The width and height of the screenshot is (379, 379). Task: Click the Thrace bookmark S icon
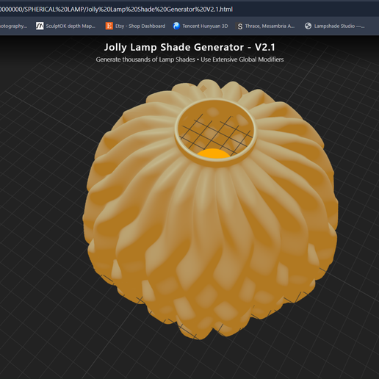240,26
